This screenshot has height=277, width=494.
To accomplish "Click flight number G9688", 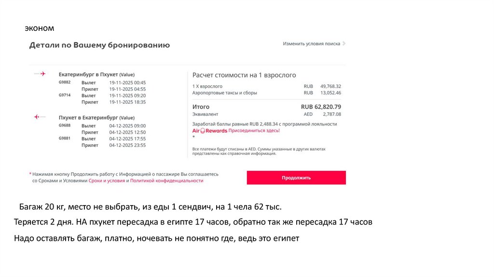I will tap(65, 125).
